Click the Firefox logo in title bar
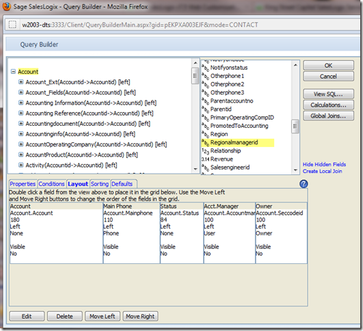Screen dimensions: 363x331 [x=6, y=6]
